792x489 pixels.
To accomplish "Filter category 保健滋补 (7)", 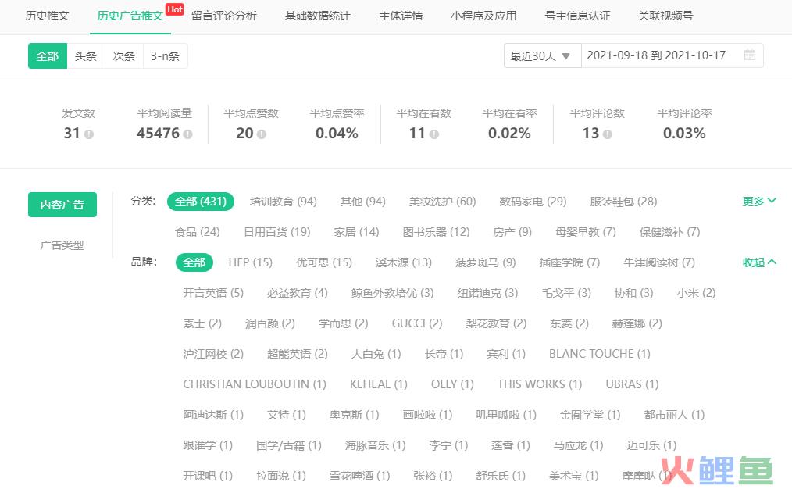I will click(670, 232).
